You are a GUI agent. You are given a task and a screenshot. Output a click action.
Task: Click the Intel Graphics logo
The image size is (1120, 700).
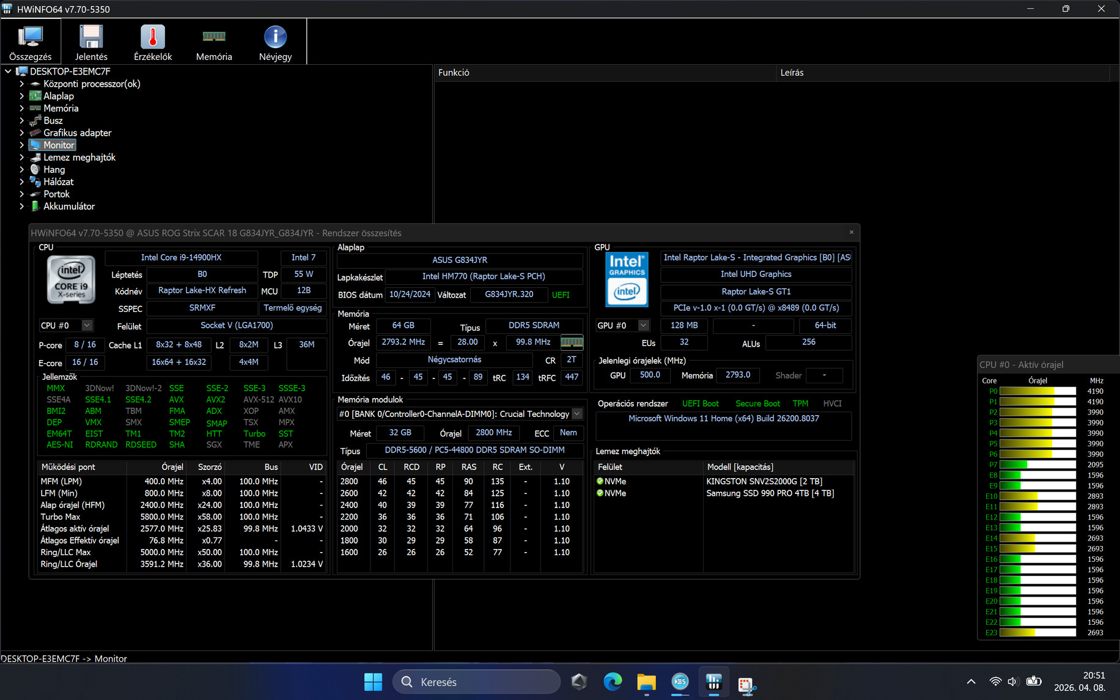tap(627, 279)
